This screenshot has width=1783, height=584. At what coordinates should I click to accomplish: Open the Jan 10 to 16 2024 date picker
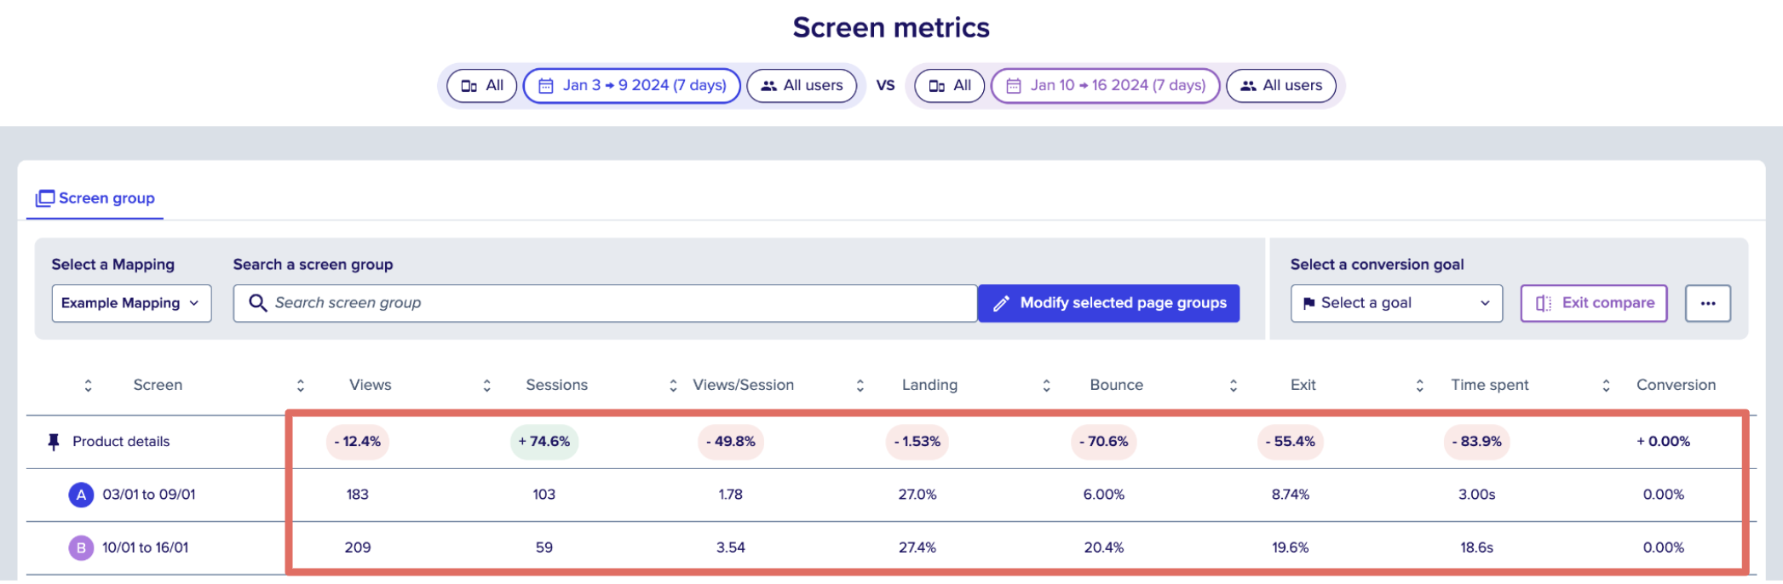click(x=1105, y=86)
